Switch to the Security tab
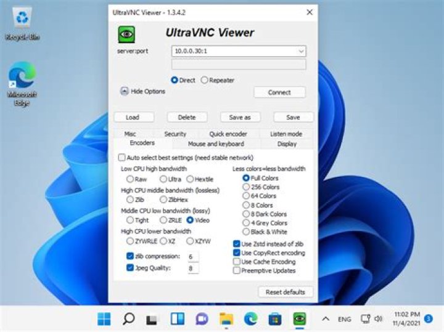 (x=175, y=134)
